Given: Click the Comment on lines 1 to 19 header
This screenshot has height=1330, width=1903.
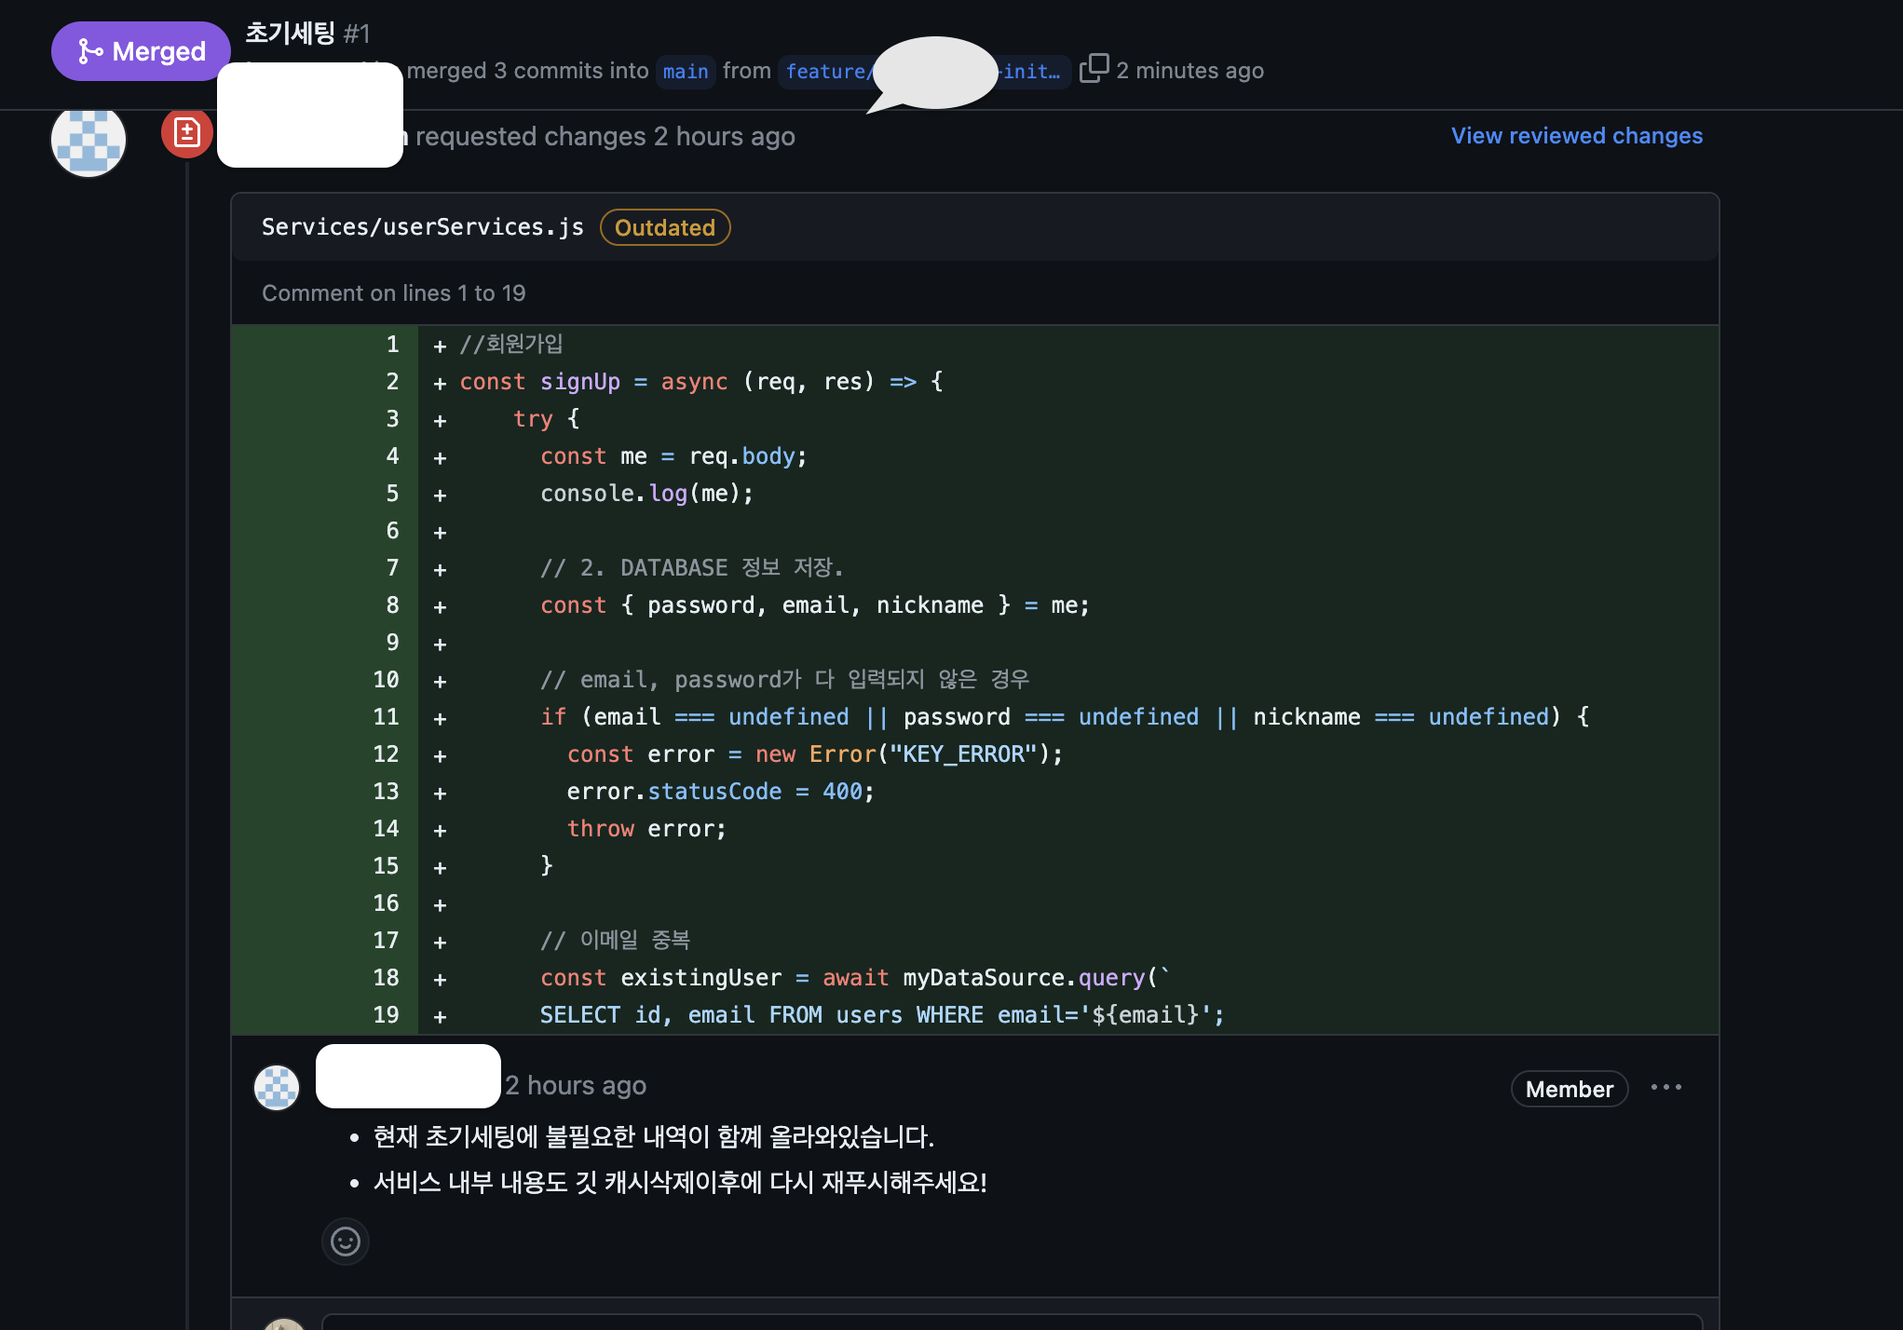Looking at the screenshot, I should pyautogui.click(x=393, y=293).
